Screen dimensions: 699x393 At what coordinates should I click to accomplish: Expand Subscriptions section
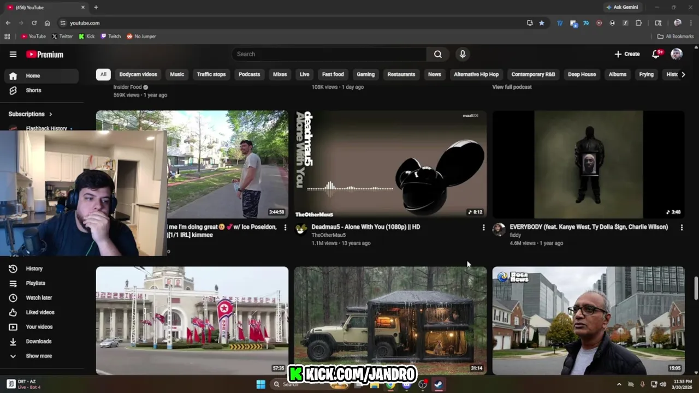[31, 114]
